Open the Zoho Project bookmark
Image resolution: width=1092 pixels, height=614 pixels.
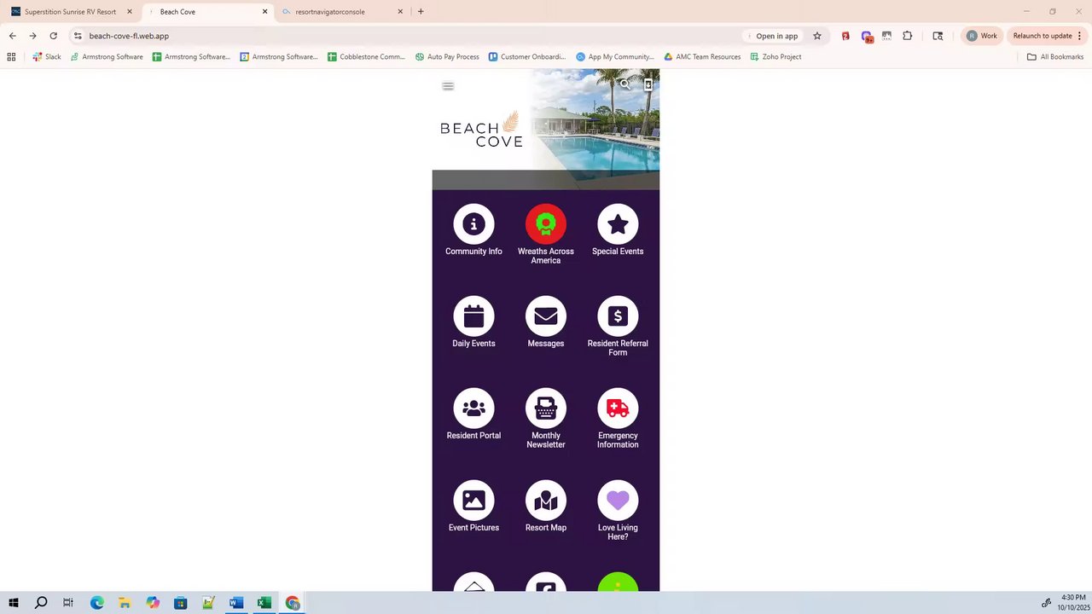click(775, 57)
